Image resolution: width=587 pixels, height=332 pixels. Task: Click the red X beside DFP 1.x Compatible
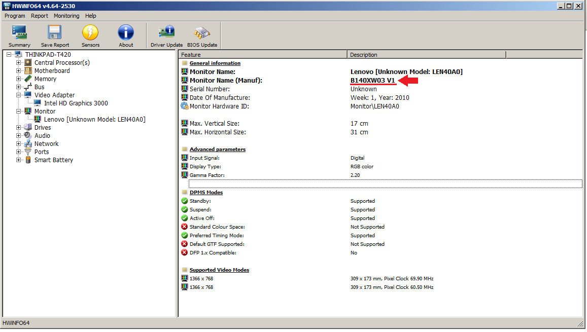(185, 252)
